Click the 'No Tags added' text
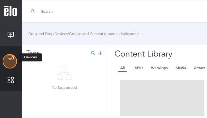The width and height of the screenshot is (207, 118). pyautogui.click(x=64, y=88)
